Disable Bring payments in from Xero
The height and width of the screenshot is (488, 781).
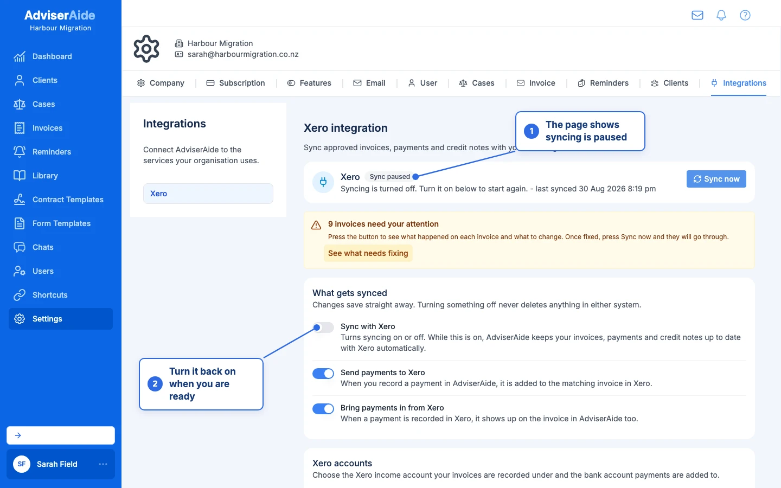(x=323, y=409)
